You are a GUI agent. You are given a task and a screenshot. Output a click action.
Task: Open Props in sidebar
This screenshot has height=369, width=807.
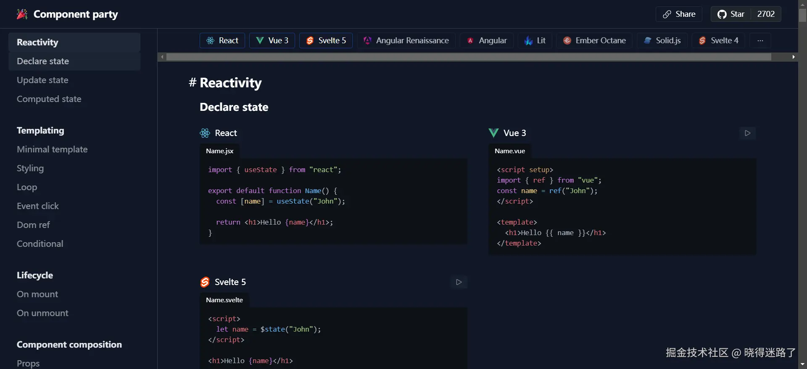[28, 364]
